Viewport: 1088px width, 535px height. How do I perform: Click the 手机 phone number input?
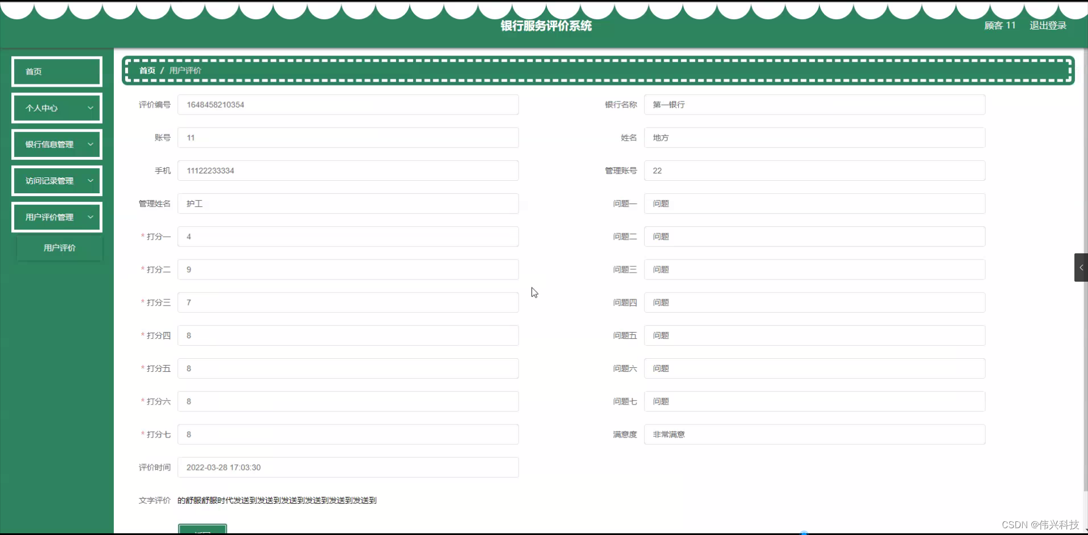pos(348,170)
